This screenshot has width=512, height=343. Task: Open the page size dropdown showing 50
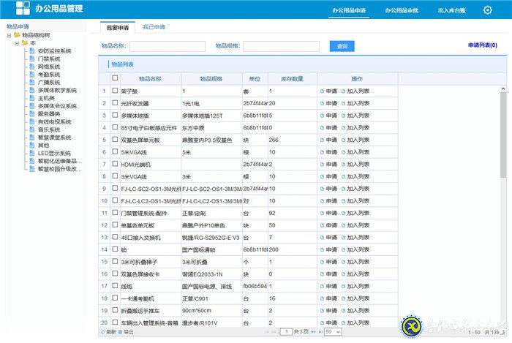[x=333, y=332]
